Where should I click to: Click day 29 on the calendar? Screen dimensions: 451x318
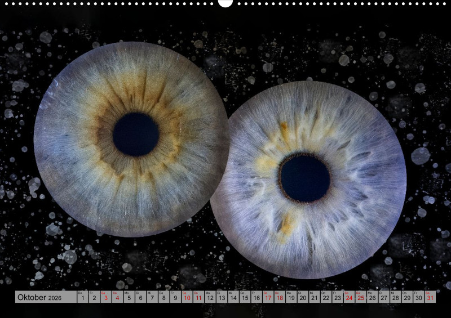(408, 297)
